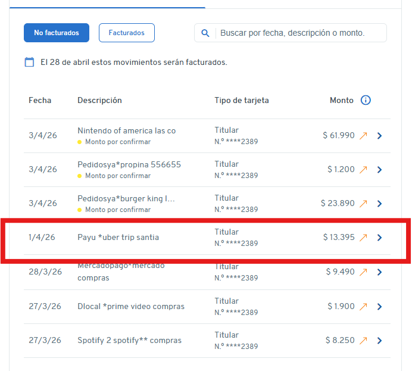
Task: Open the Monto info icon
Action: tap(366, 100)
